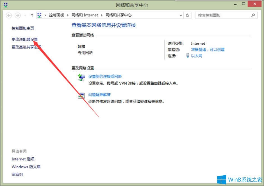Click the Refresh icon beside the address bar
Viewport: 264px width, 186px height.
(188, 15)
